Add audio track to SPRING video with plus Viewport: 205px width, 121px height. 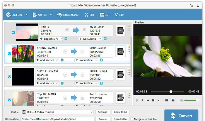click(x=62, y=60)
